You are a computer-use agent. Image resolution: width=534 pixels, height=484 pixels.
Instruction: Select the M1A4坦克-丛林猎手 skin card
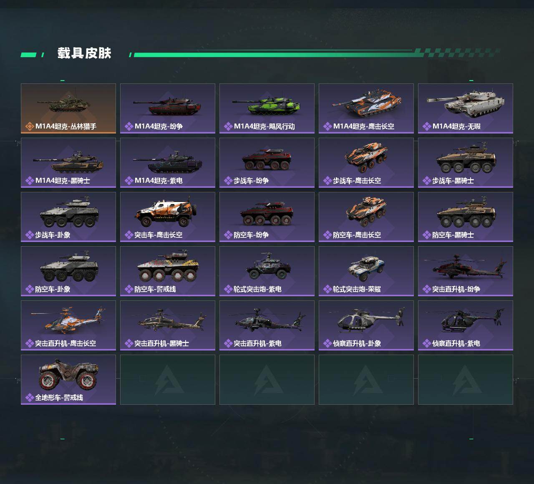pos(68,108)
